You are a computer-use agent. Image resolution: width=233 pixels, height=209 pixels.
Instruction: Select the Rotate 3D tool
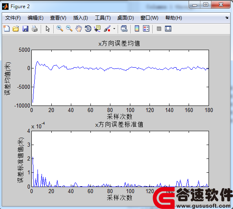tap(88, 29)
